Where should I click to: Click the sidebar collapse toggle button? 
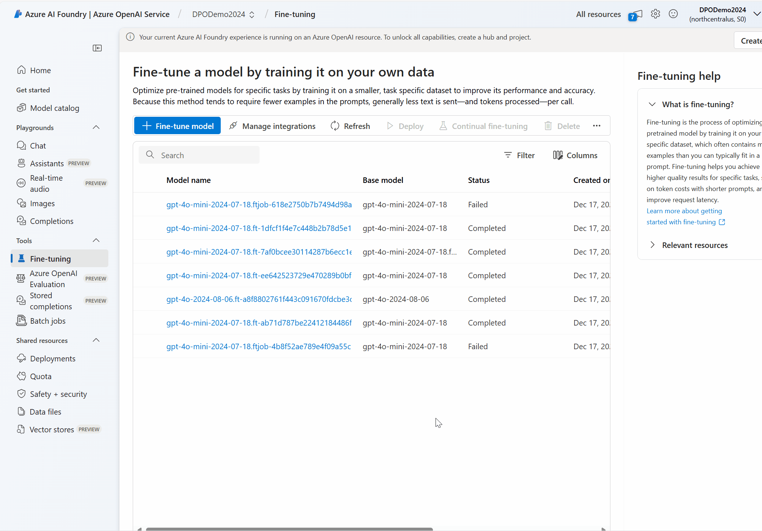point(97,48)
